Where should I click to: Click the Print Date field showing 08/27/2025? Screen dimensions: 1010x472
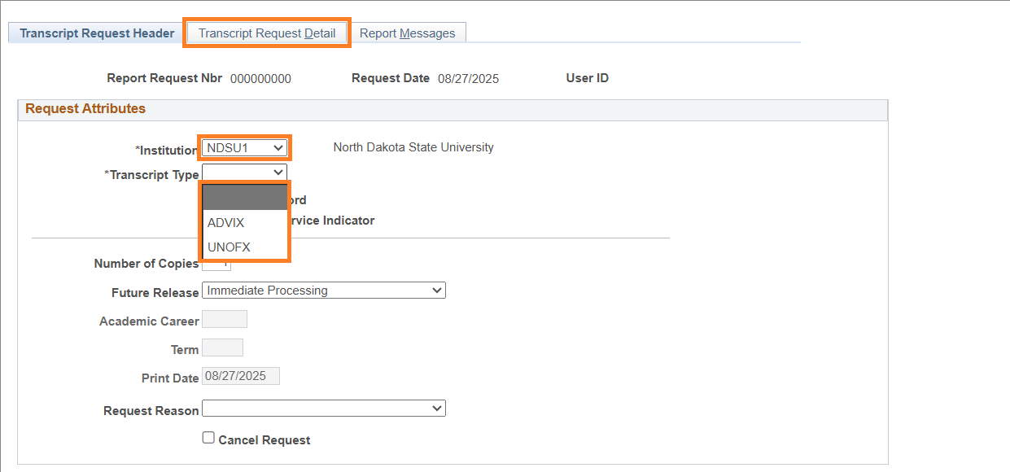pos(241,375)
